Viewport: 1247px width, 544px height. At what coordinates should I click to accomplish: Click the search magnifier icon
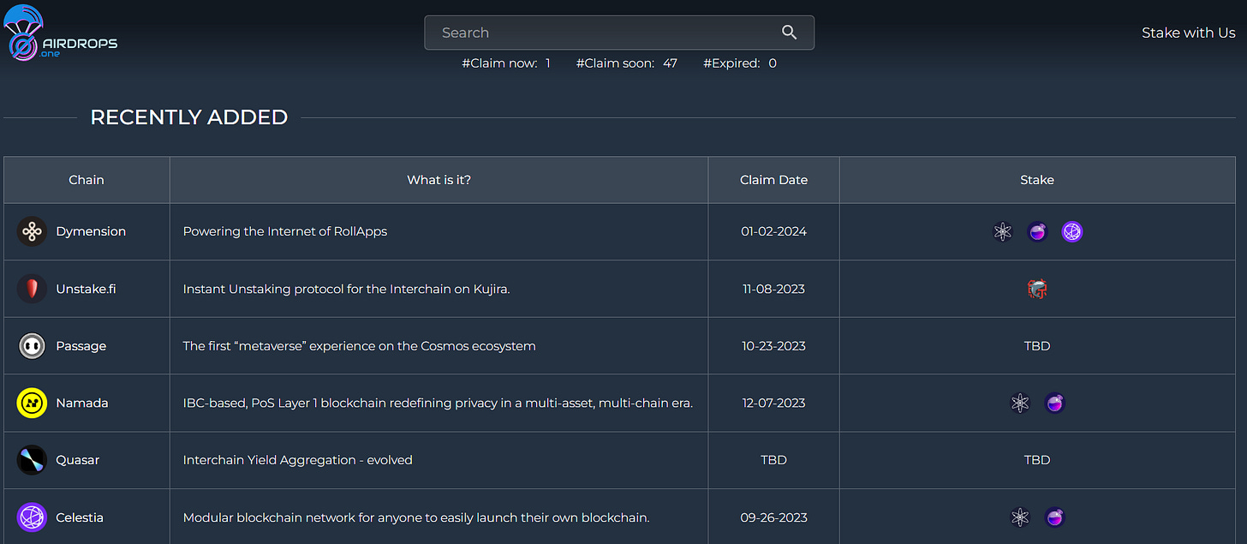tap(790, 33)
